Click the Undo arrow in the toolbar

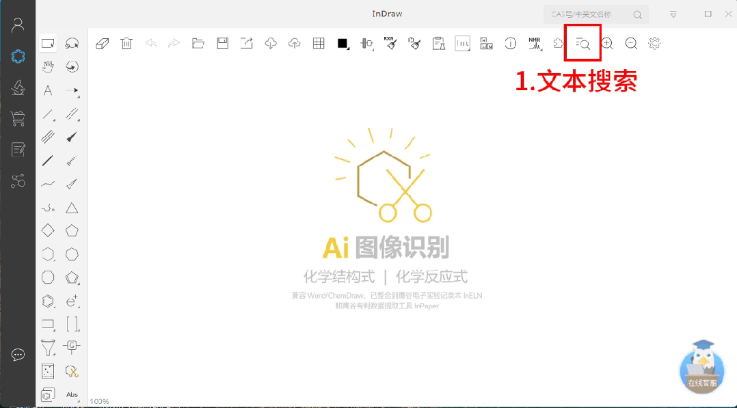coord(150,43)
